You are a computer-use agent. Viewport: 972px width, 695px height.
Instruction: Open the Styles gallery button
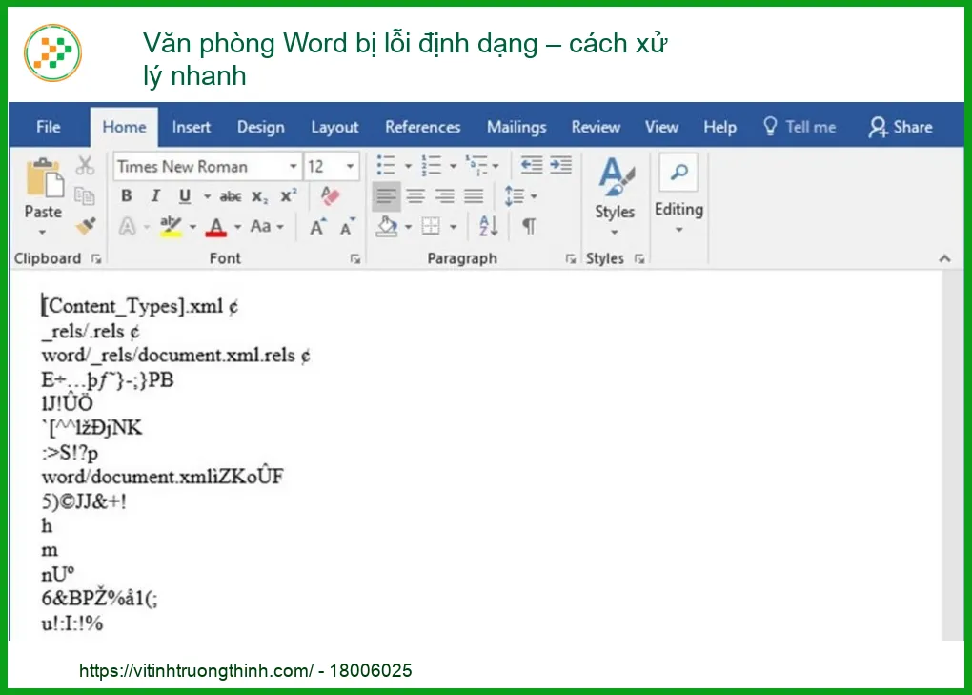point(615,194)
